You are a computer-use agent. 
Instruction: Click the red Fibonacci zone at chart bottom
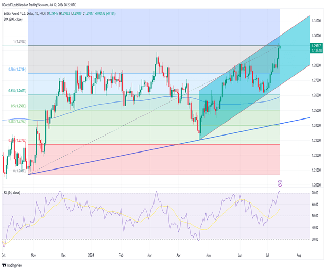[155, 160]
